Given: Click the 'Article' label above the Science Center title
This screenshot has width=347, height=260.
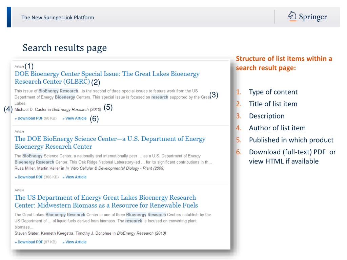Looking at the screenshot, I should (x=19, y=131).
